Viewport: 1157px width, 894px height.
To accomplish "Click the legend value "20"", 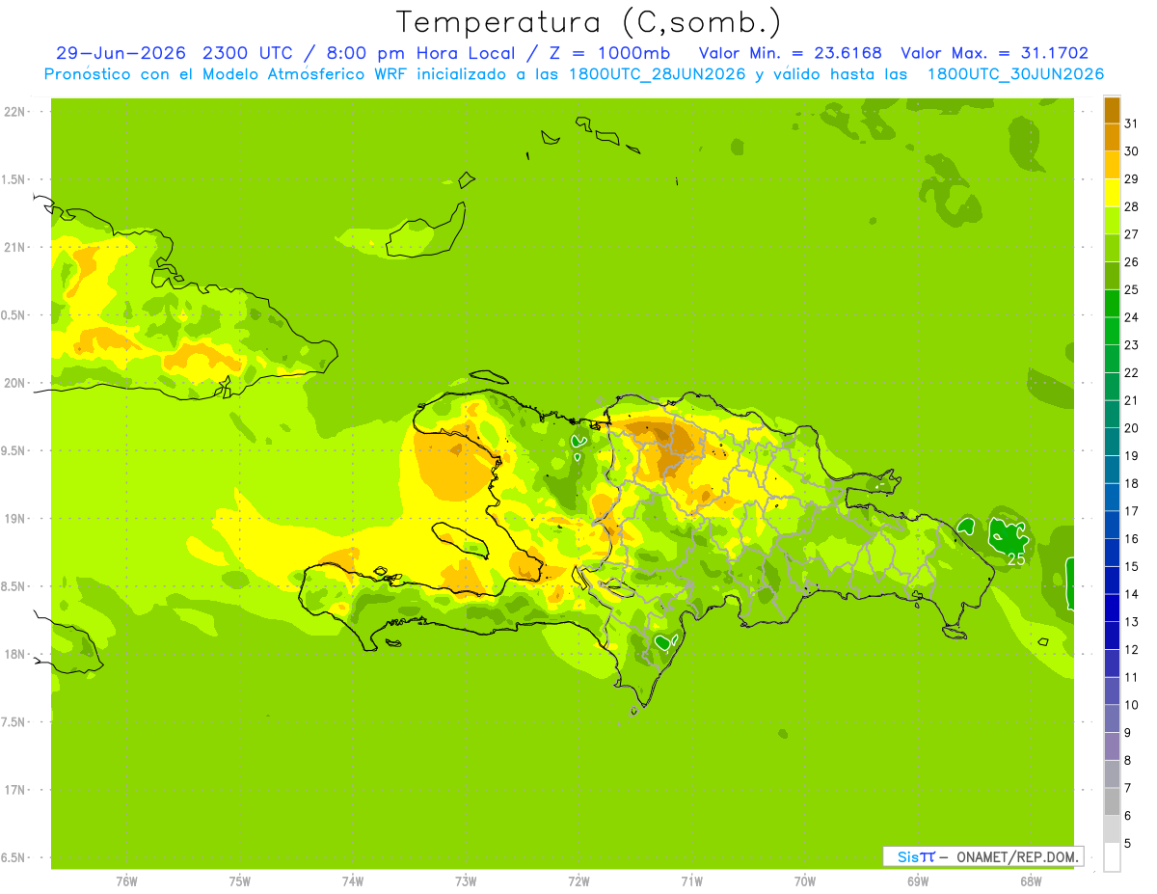I will point(1131,428).
